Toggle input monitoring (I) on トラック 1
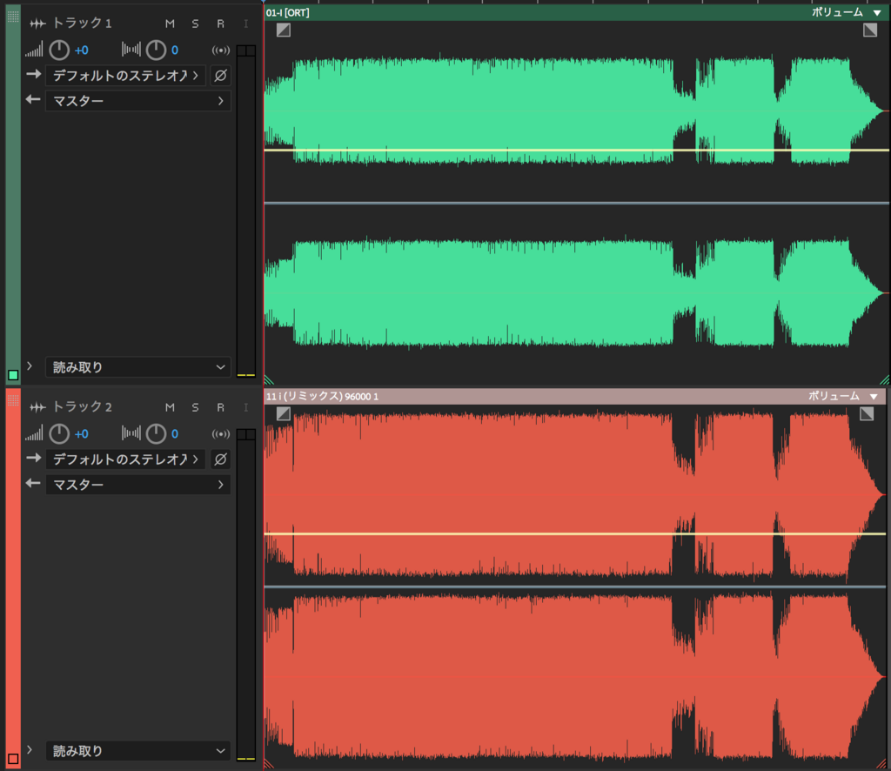Screen dimensions: 891x771 coord(245,23)
